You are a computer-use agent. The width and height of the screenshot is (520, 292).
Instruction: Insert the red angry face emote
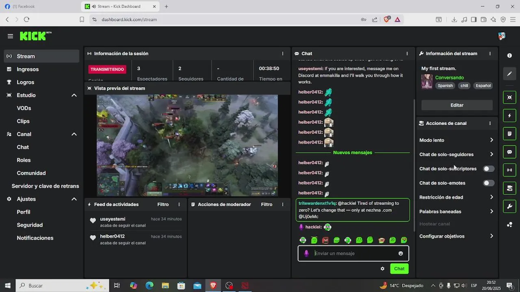[325, 240]
